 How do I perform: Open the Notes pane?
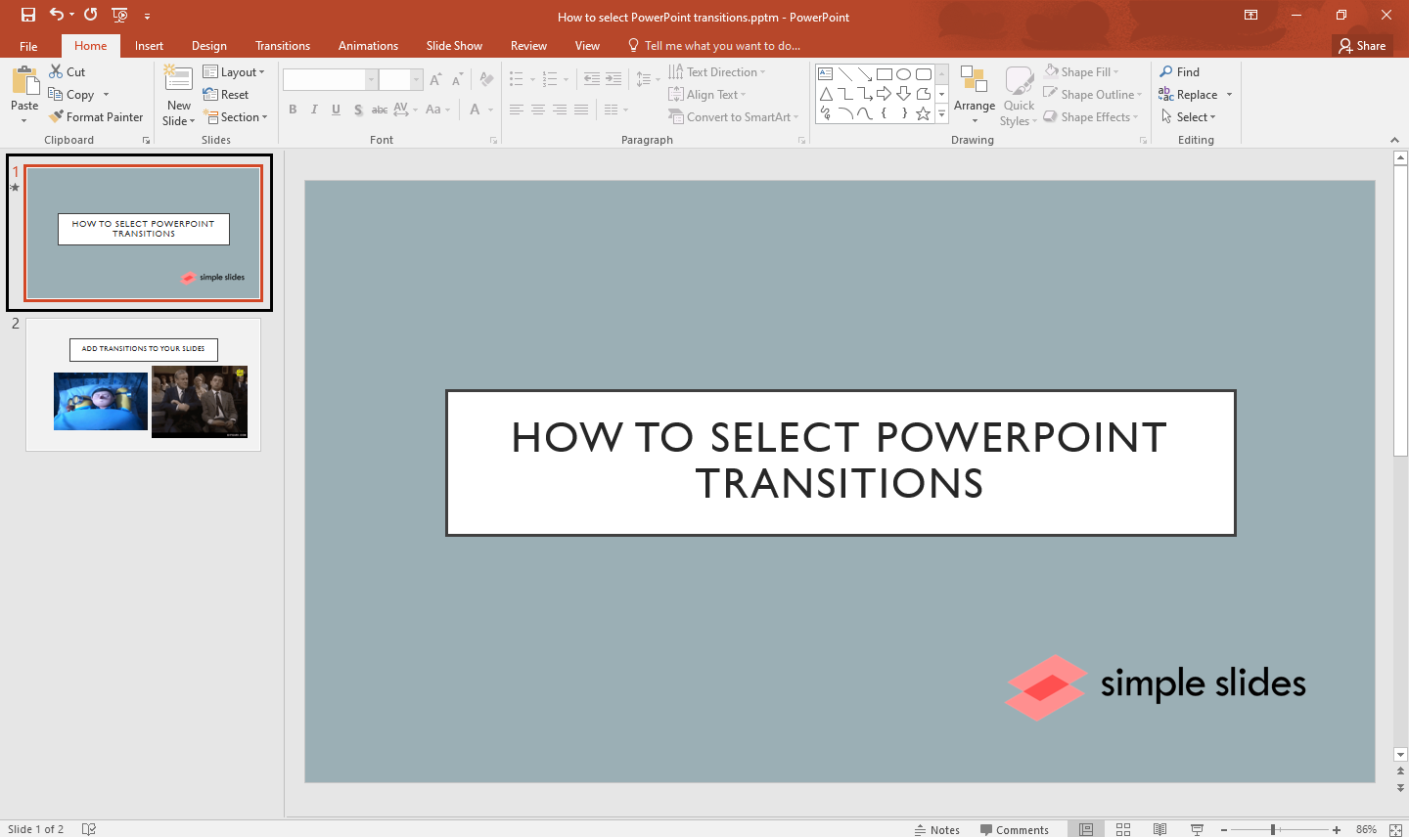pos(937,828)
